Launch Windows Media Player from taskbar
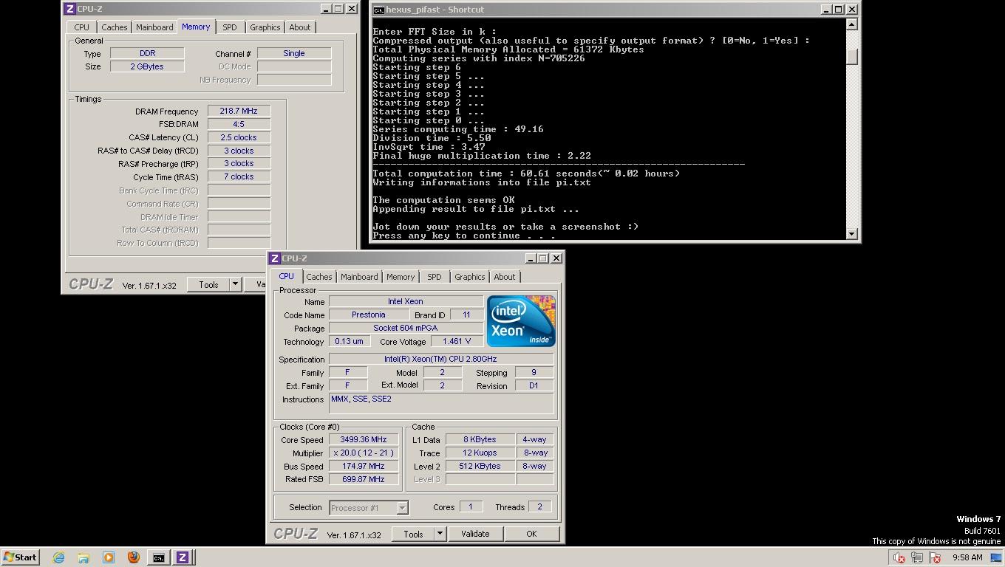1005x567 pixels. pos(109,557)
